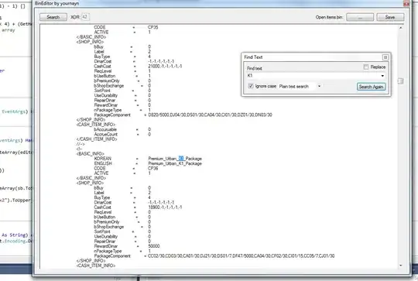Viewport: 418px width, 281px height.
Task: Focus the XOR value field
Action: [x=85, y=17]
